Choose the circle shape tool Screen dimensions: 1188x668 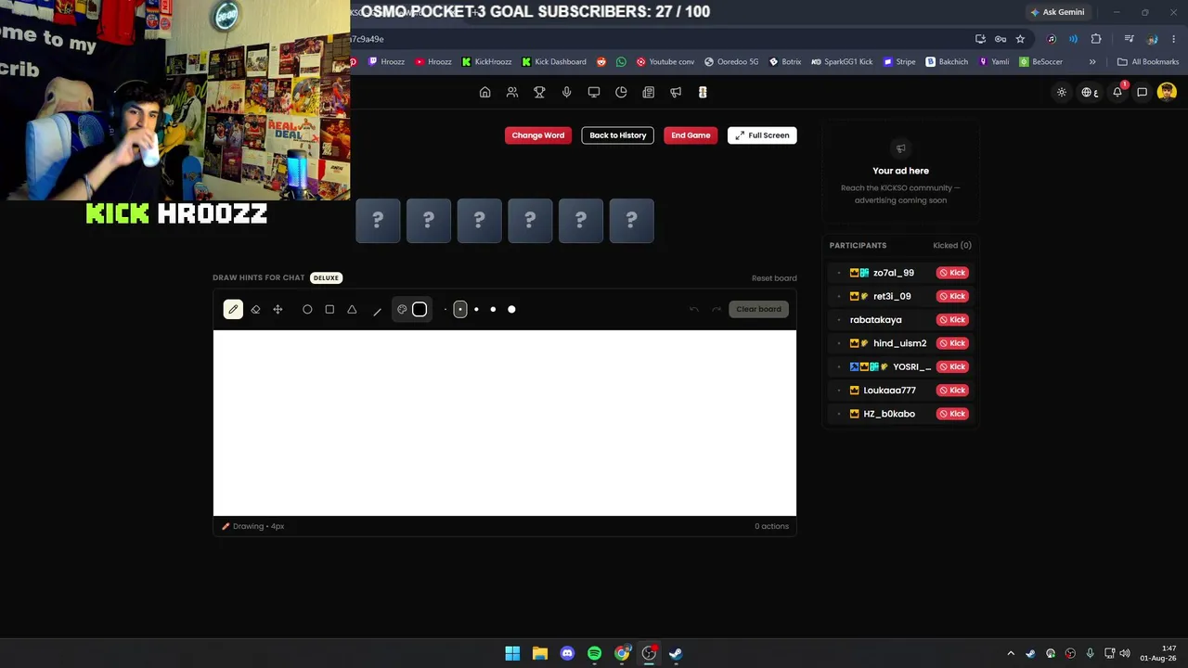click(x=307, y=309)
